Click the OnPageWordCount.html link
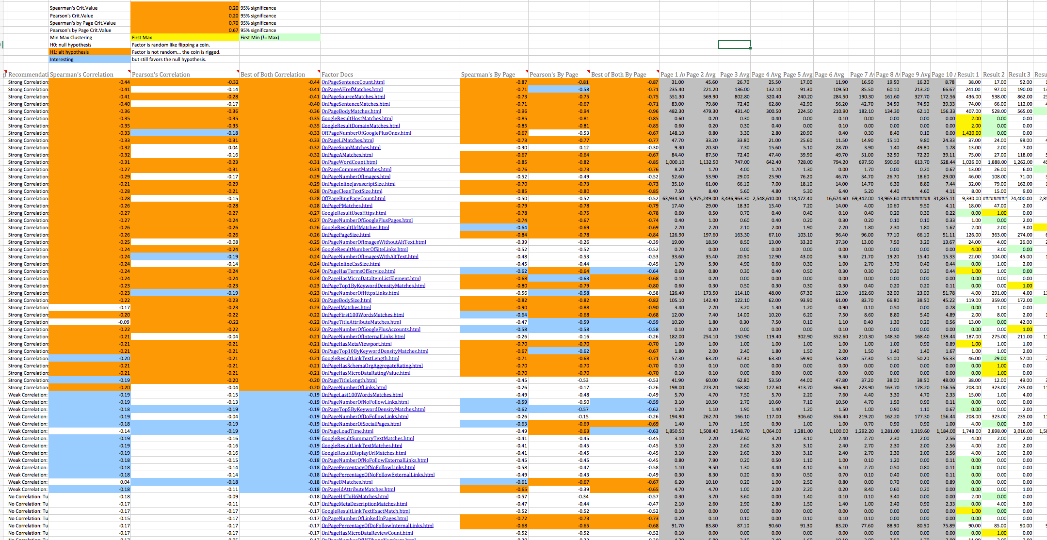1047x540 pixels. pyautogui.click(x=349, y=162)
